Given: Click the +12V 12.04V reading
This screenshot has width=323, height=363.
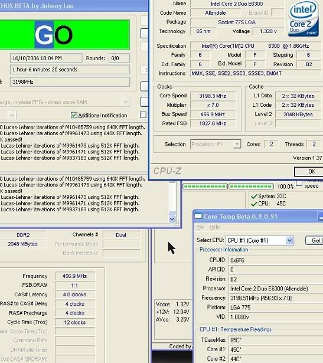Looking at the screenshot, I should tap(172, 312).
